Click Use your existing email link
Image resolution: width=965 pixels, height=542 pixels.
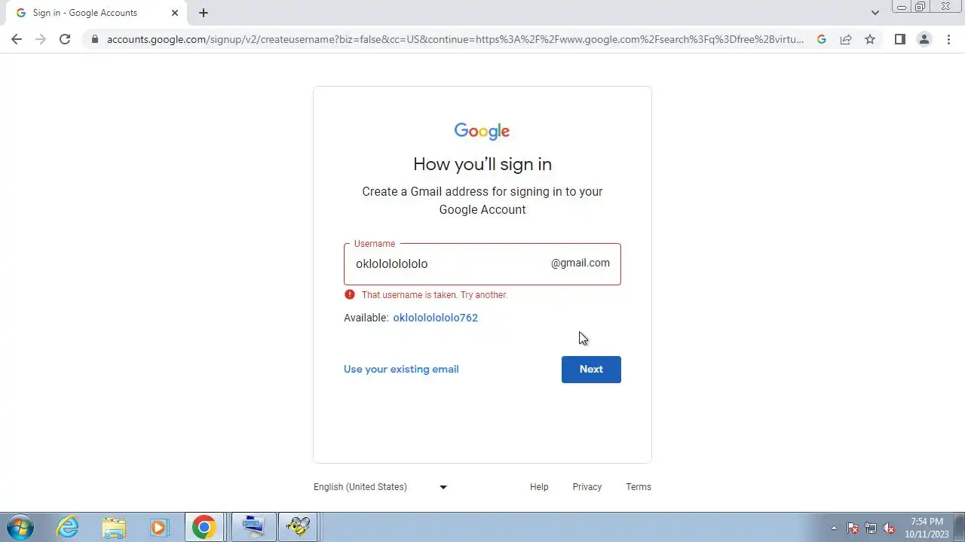click(401, 369)
